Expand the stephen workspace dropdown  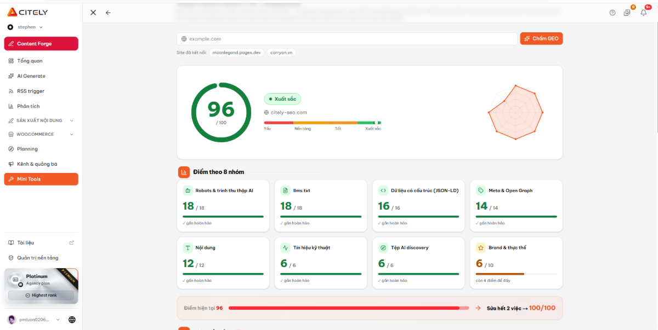point(25,27)
